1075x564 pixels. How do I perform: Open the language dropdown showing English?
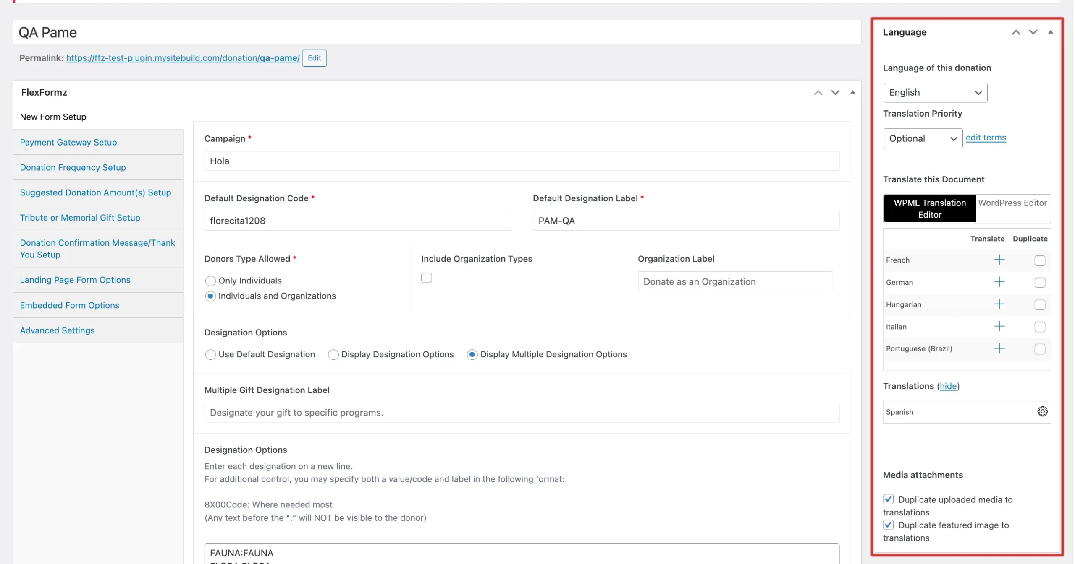point(935,92)
